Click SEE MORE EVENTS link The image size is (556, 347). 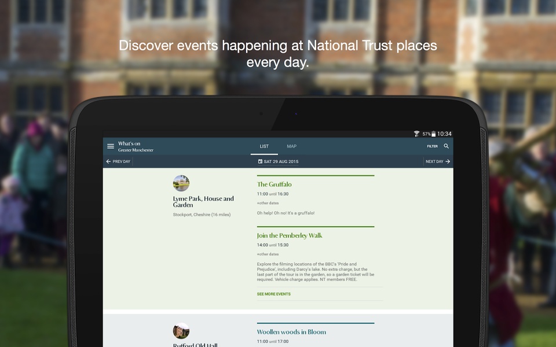[x=274, y=294]
